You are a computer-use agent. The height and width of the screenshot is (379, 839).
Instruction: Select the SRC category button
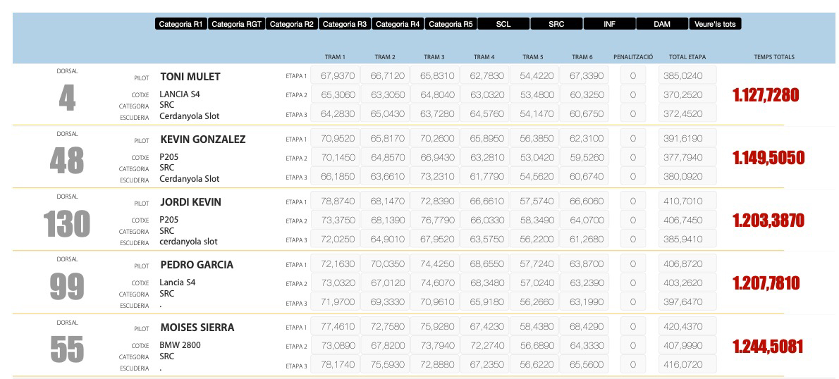click(556, 24)
